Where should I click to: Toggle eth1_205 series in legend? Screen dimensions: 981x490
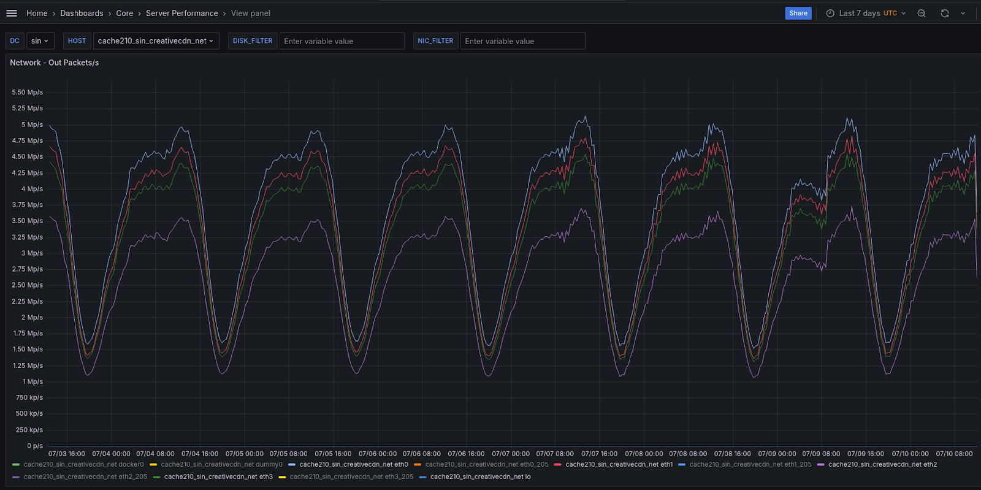click(x=750, y=464)
